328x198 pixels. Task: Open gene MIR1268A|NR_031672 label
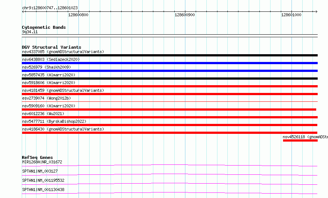(42, 162)
